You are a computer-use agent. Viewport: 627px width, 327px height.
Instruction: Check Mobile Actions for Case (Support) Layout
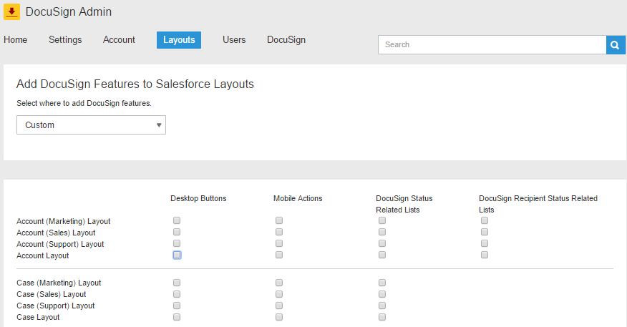tap(279, 306)
